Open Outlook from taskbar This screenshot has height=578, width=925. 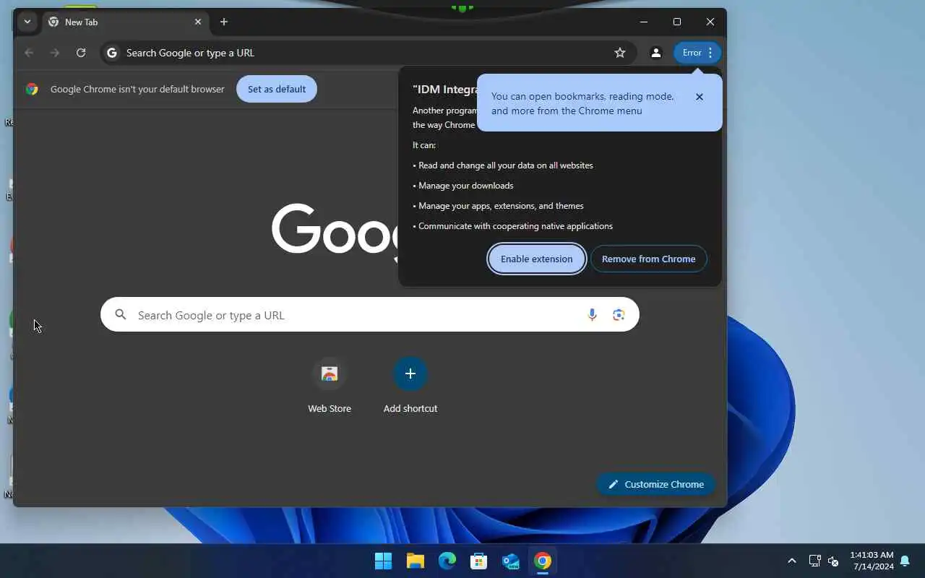(511, 561)
